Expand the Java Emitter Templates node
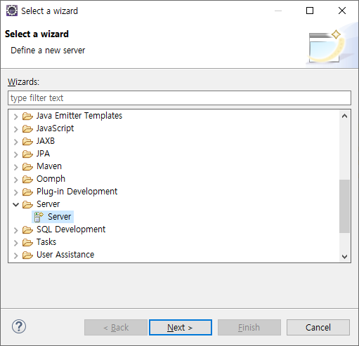Screen dimensions: 359x346 point(15,117)
